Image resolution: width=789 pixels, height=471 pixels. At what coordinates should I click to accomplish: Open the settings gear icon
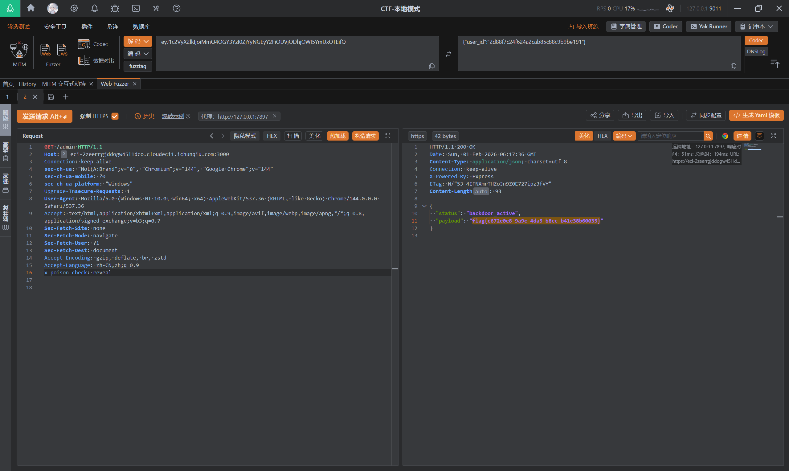point(74,8)
